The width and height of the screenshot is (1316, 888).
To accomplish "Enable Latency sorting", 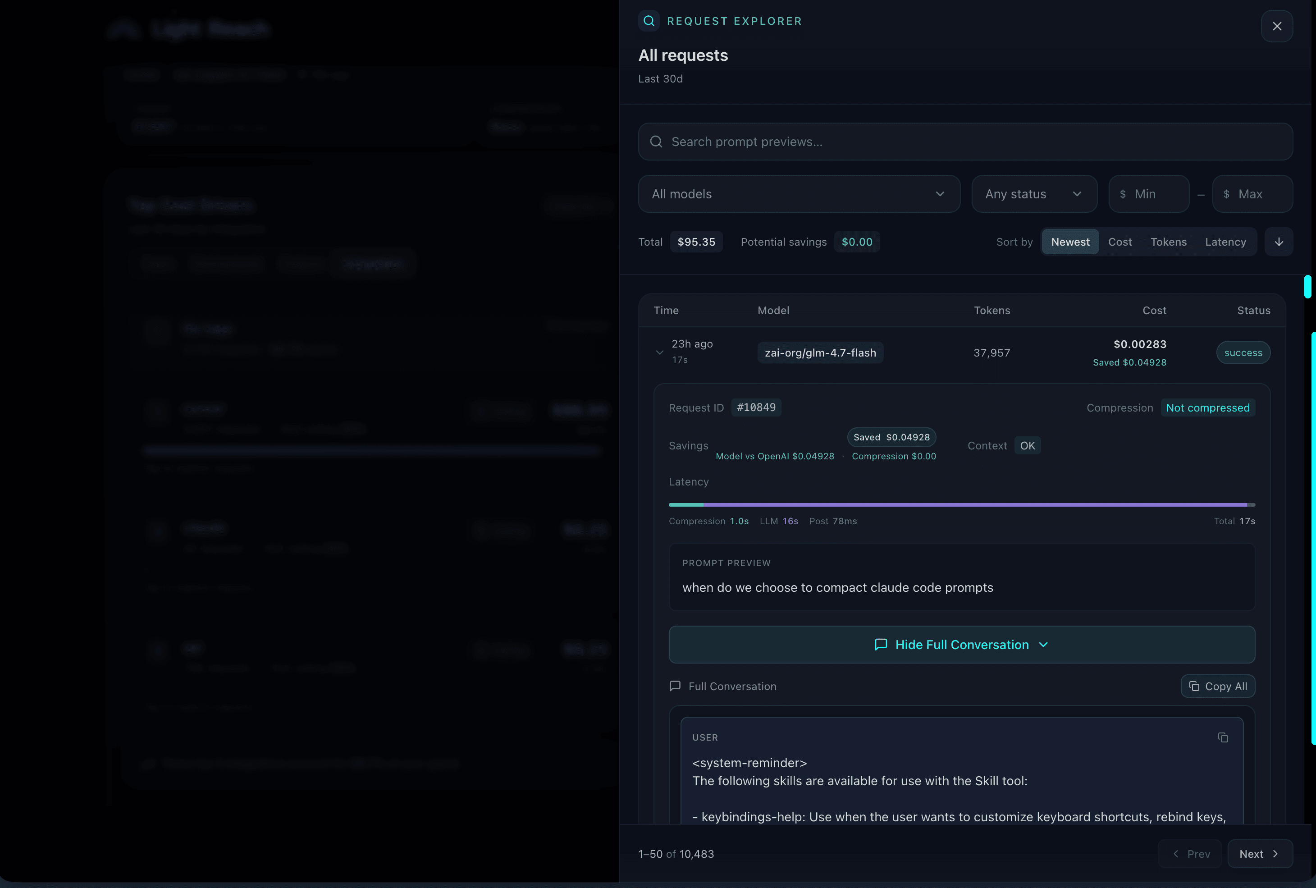I will [1225, 242].
